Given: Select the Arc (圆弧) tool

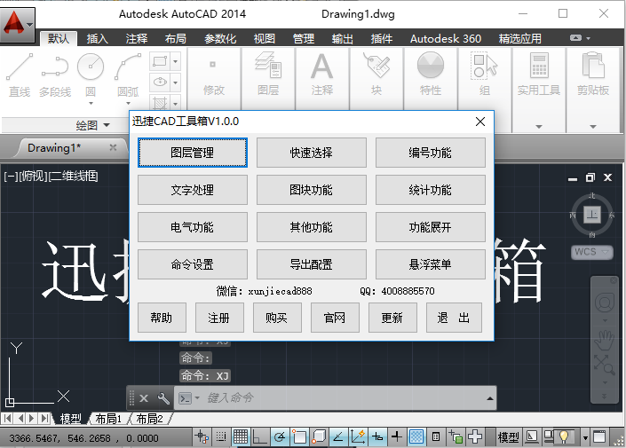Looking at the screenshot, I should tap(128, 75).
